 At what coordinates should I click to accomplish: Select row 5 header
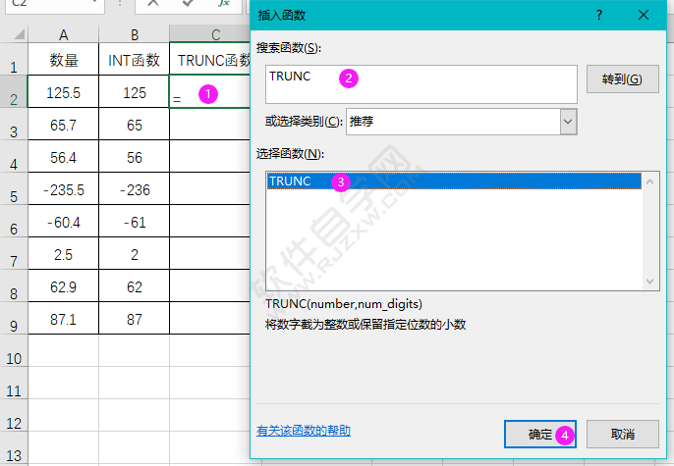[14, 195]
